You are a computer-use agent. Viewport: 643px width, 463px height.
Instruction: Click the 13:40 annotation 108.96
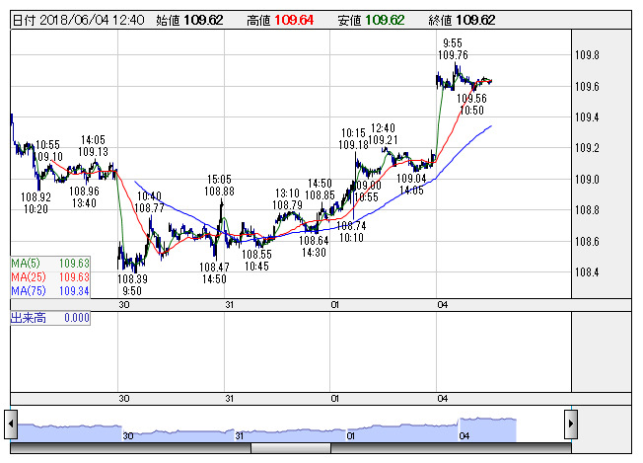[84, 197]
